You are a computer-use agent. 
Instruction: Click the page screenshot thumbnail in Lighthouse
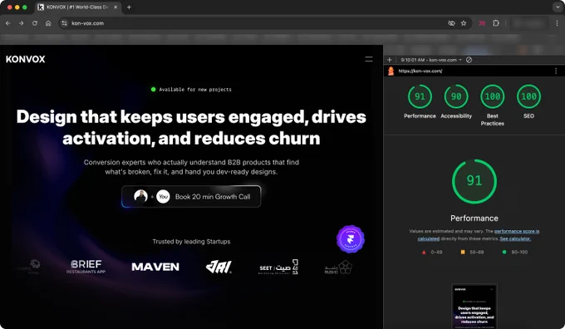point(474,307)
